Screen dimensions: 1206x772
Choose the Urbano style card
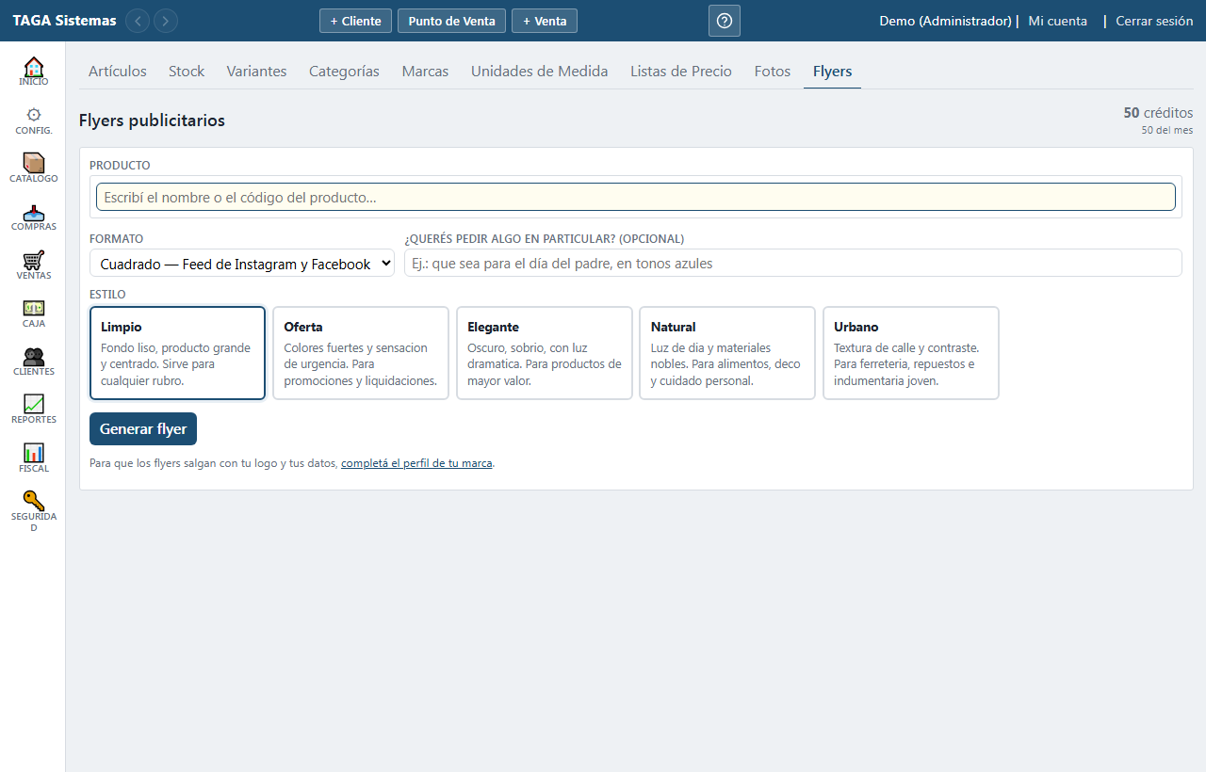[911, 353]
